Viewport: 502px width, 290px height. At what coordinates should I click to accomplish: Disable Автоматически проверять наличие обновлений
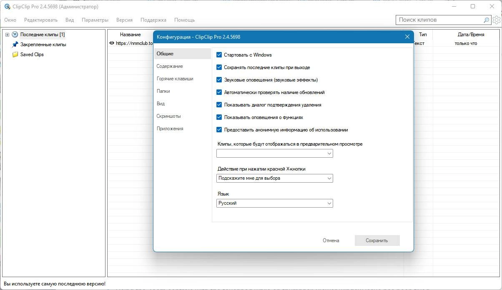(219, 92)
